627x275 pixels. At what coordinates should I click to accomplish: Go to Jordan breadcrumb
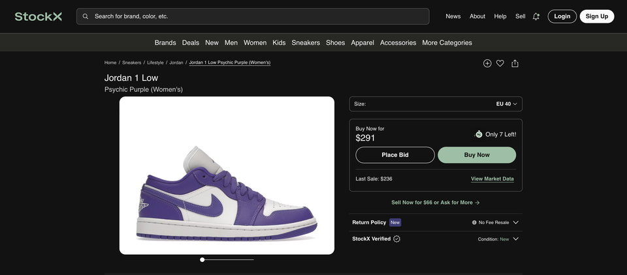click(176, 63)
